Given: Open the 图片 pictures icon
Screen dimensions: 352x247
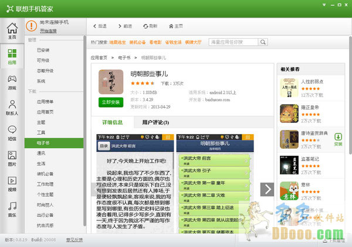Looking at the screenshot, I should (x=12, y=159).
